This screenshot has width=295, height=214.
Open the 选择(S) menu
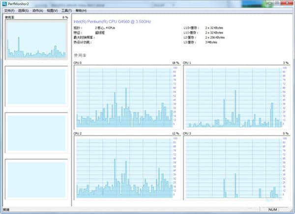tap(23, 10)
